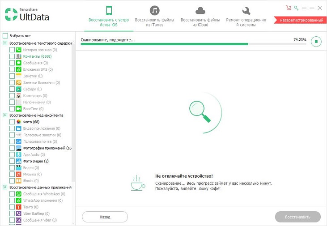
Task: Click the Танго app icon
Action: click(18, 207)
